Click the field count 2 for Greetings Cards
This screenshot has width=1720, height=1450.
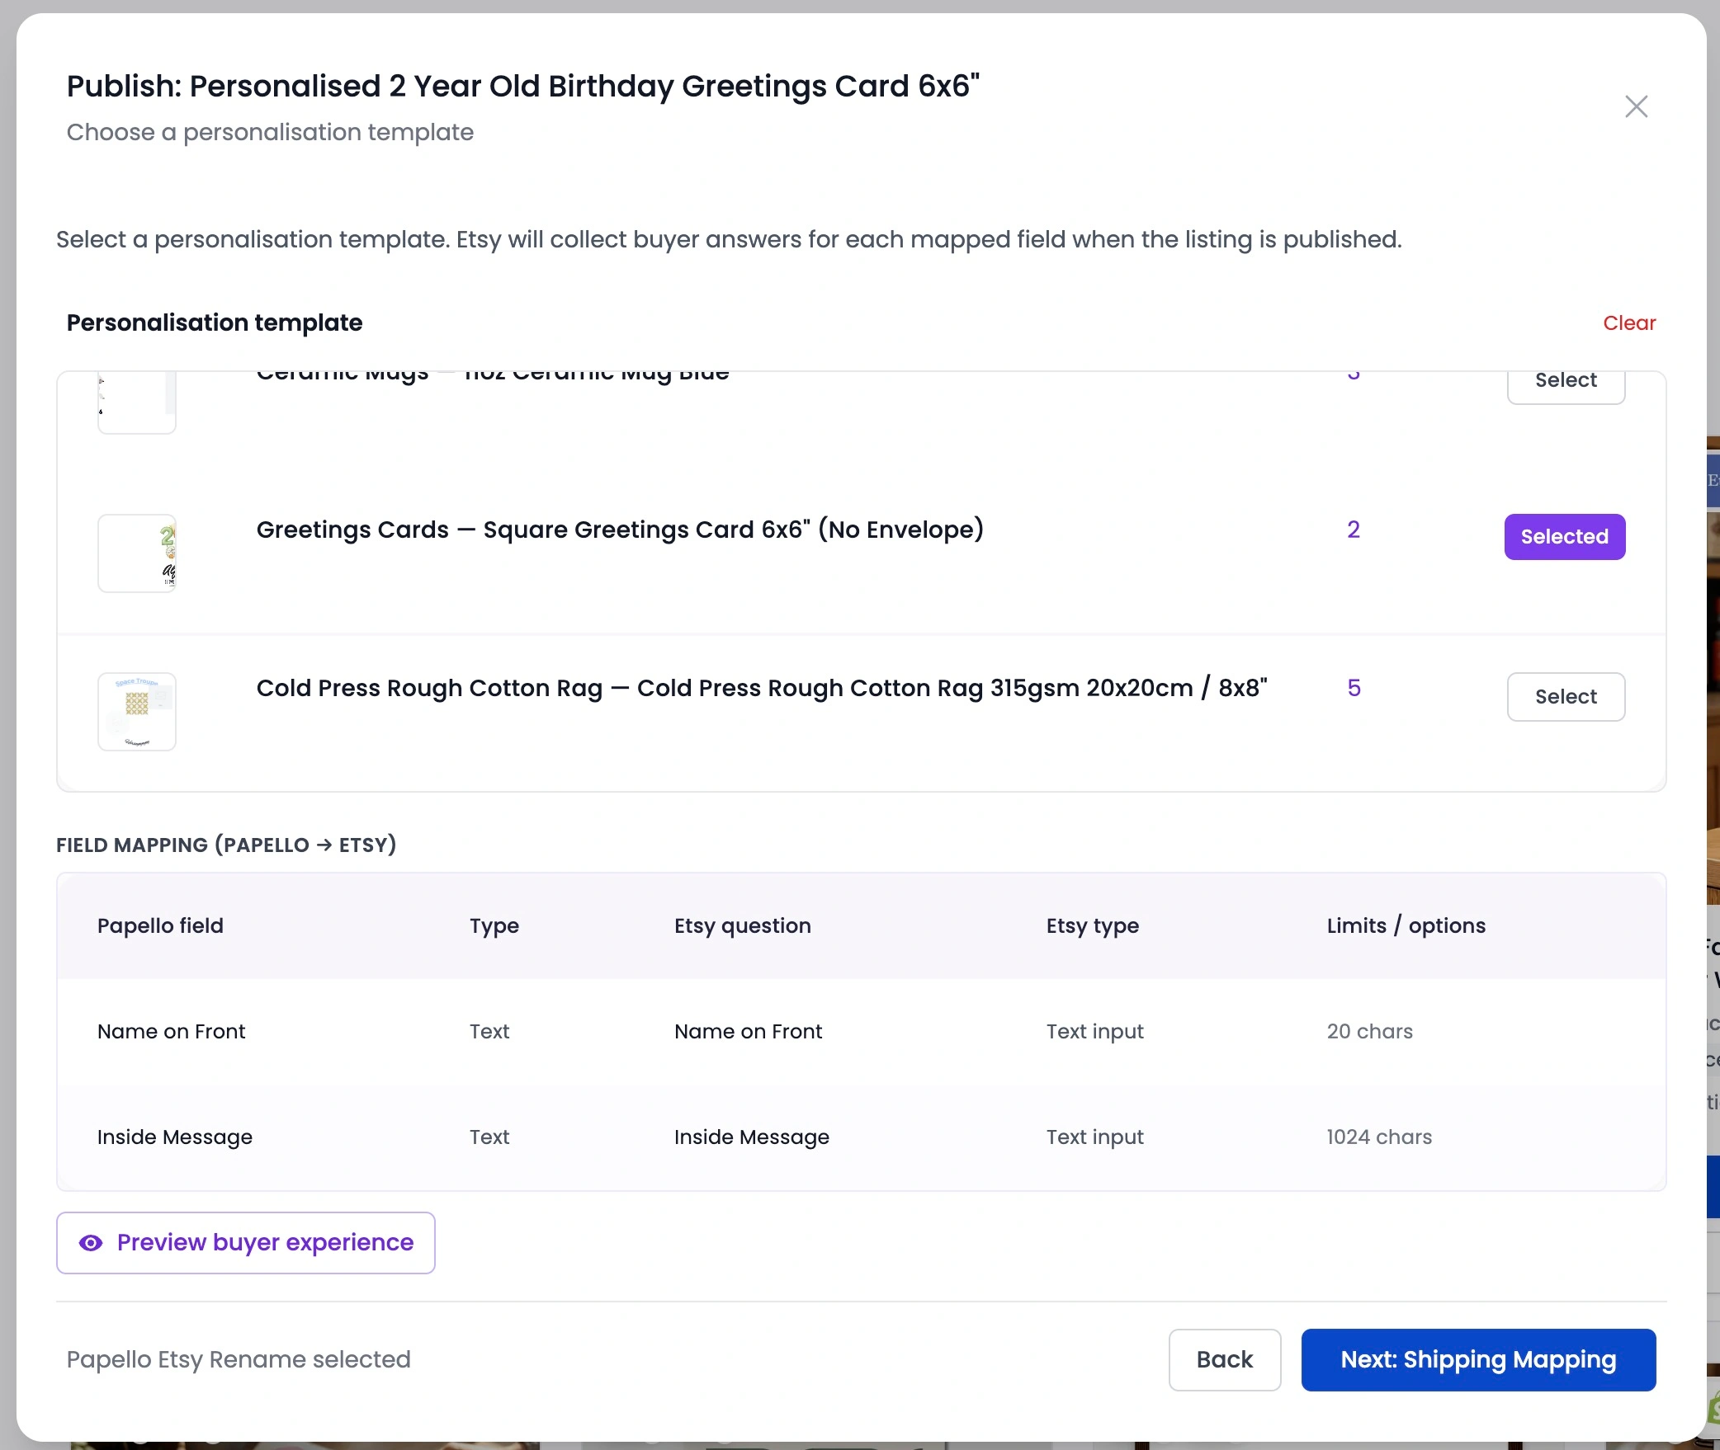1354,530
